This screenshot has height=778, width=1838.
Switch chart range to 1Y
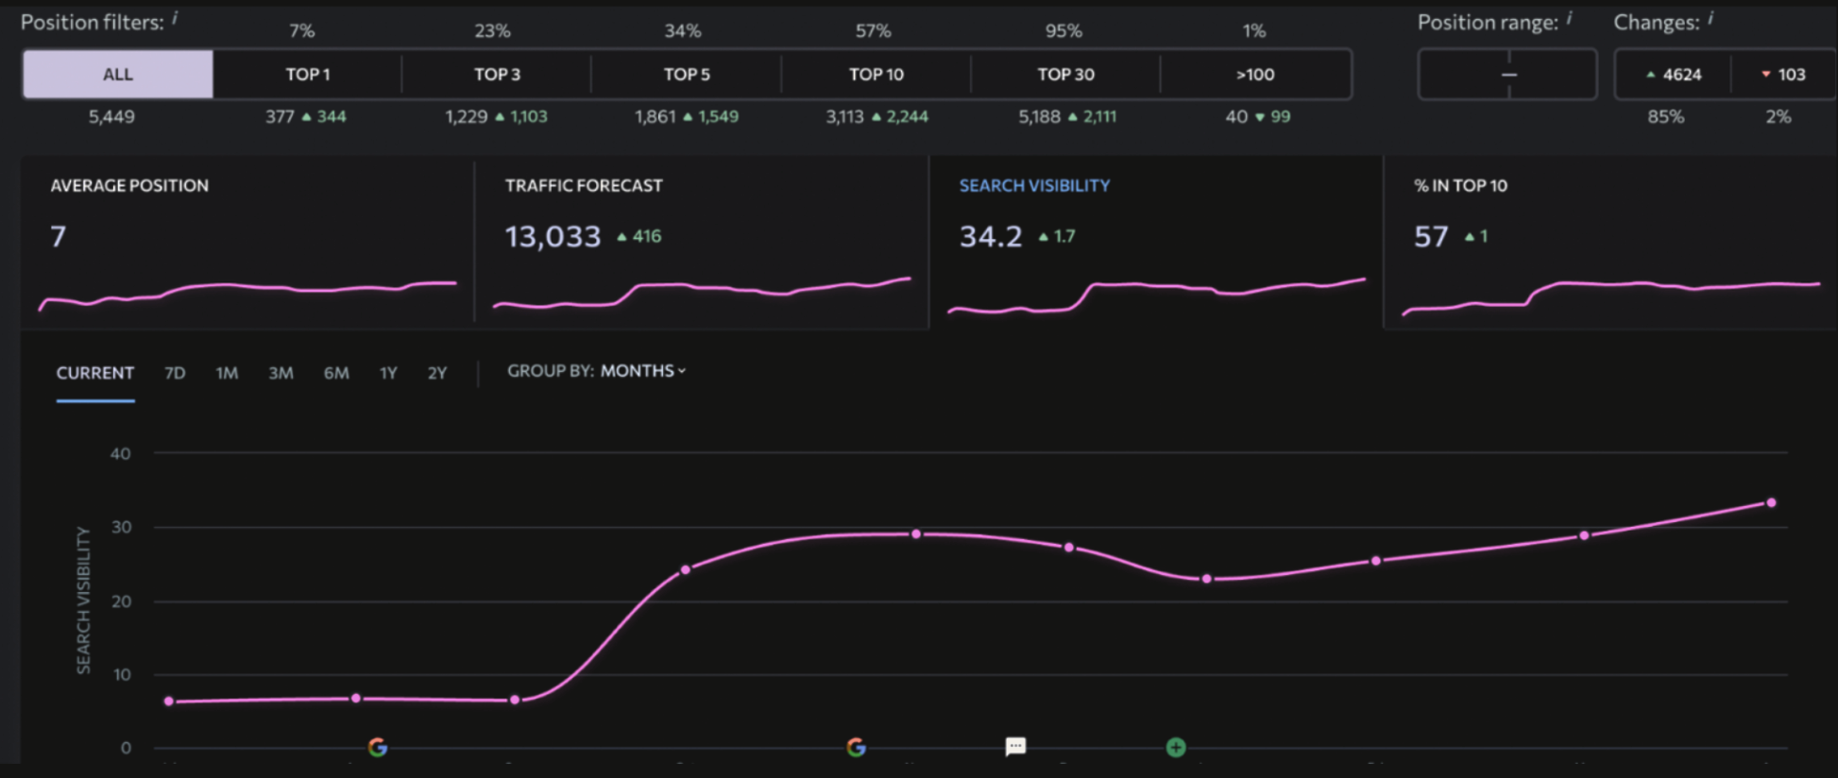click(x=388, y=373)
